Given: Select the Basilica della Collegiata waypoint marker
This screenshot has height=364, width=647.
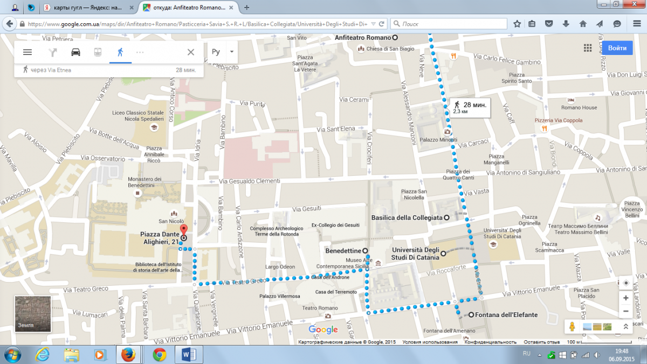Looking at the screenshot, I should pyautogui.click(x=446, y=217).
